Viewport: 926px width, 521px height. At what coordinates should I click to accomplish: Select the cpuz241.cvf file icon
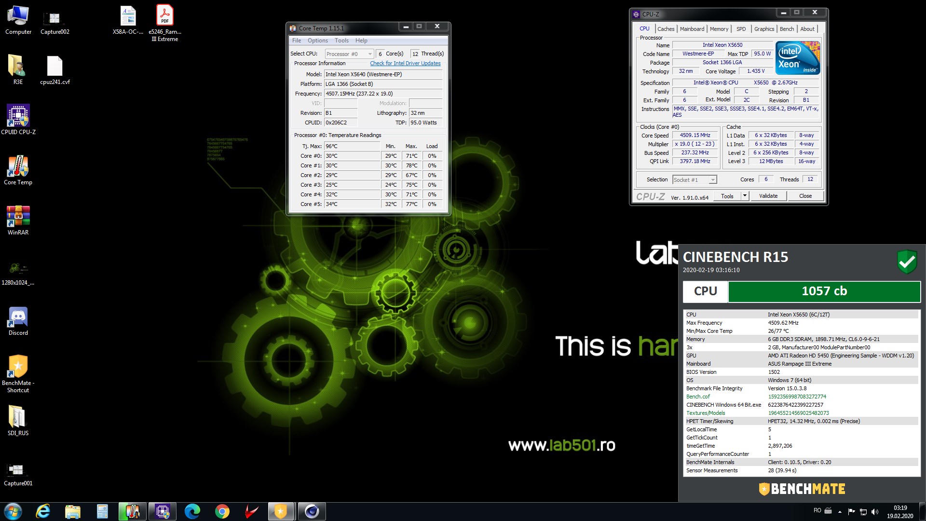(x=54, y=70)
